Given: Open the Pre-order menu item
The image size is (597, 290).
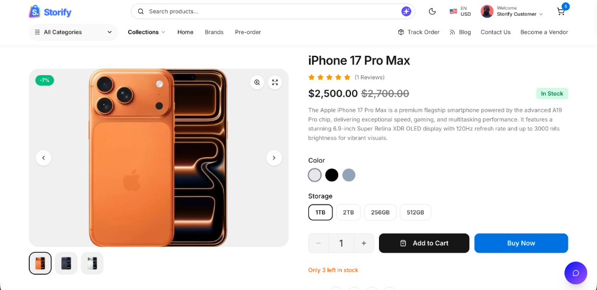Looking at the screenshot, I should [x=248, y=32].
